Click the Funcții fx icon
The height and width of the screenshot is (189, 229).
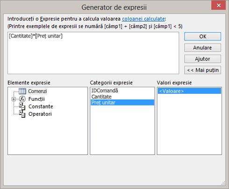tap(22, 99)
